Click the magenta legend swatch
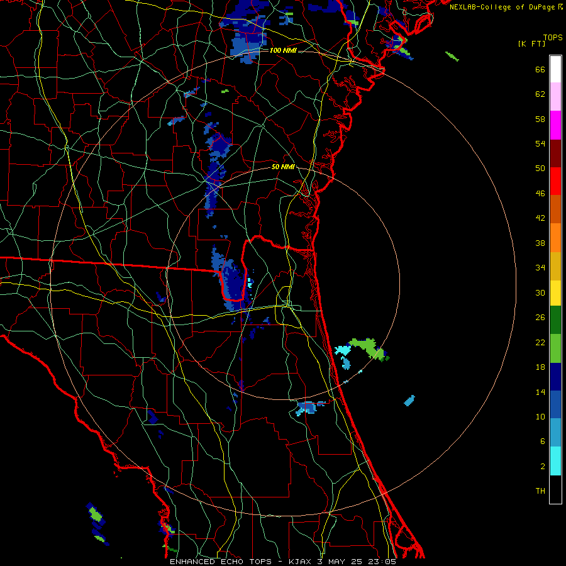This screenshot has width=566, height=566. [555, 125]
